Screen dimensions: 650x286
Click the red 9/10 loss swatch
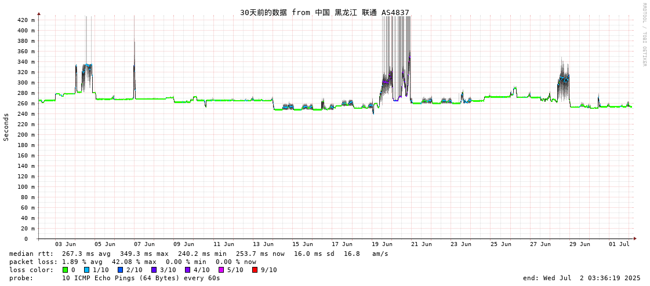(x=255, y=270)
